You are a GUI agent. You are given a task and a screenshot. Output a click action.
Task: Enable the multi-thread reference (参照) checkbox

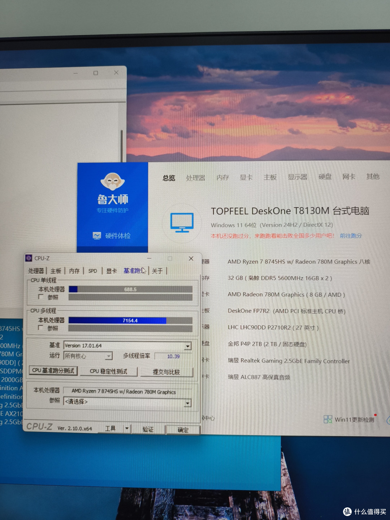click(x=41, y=328)
